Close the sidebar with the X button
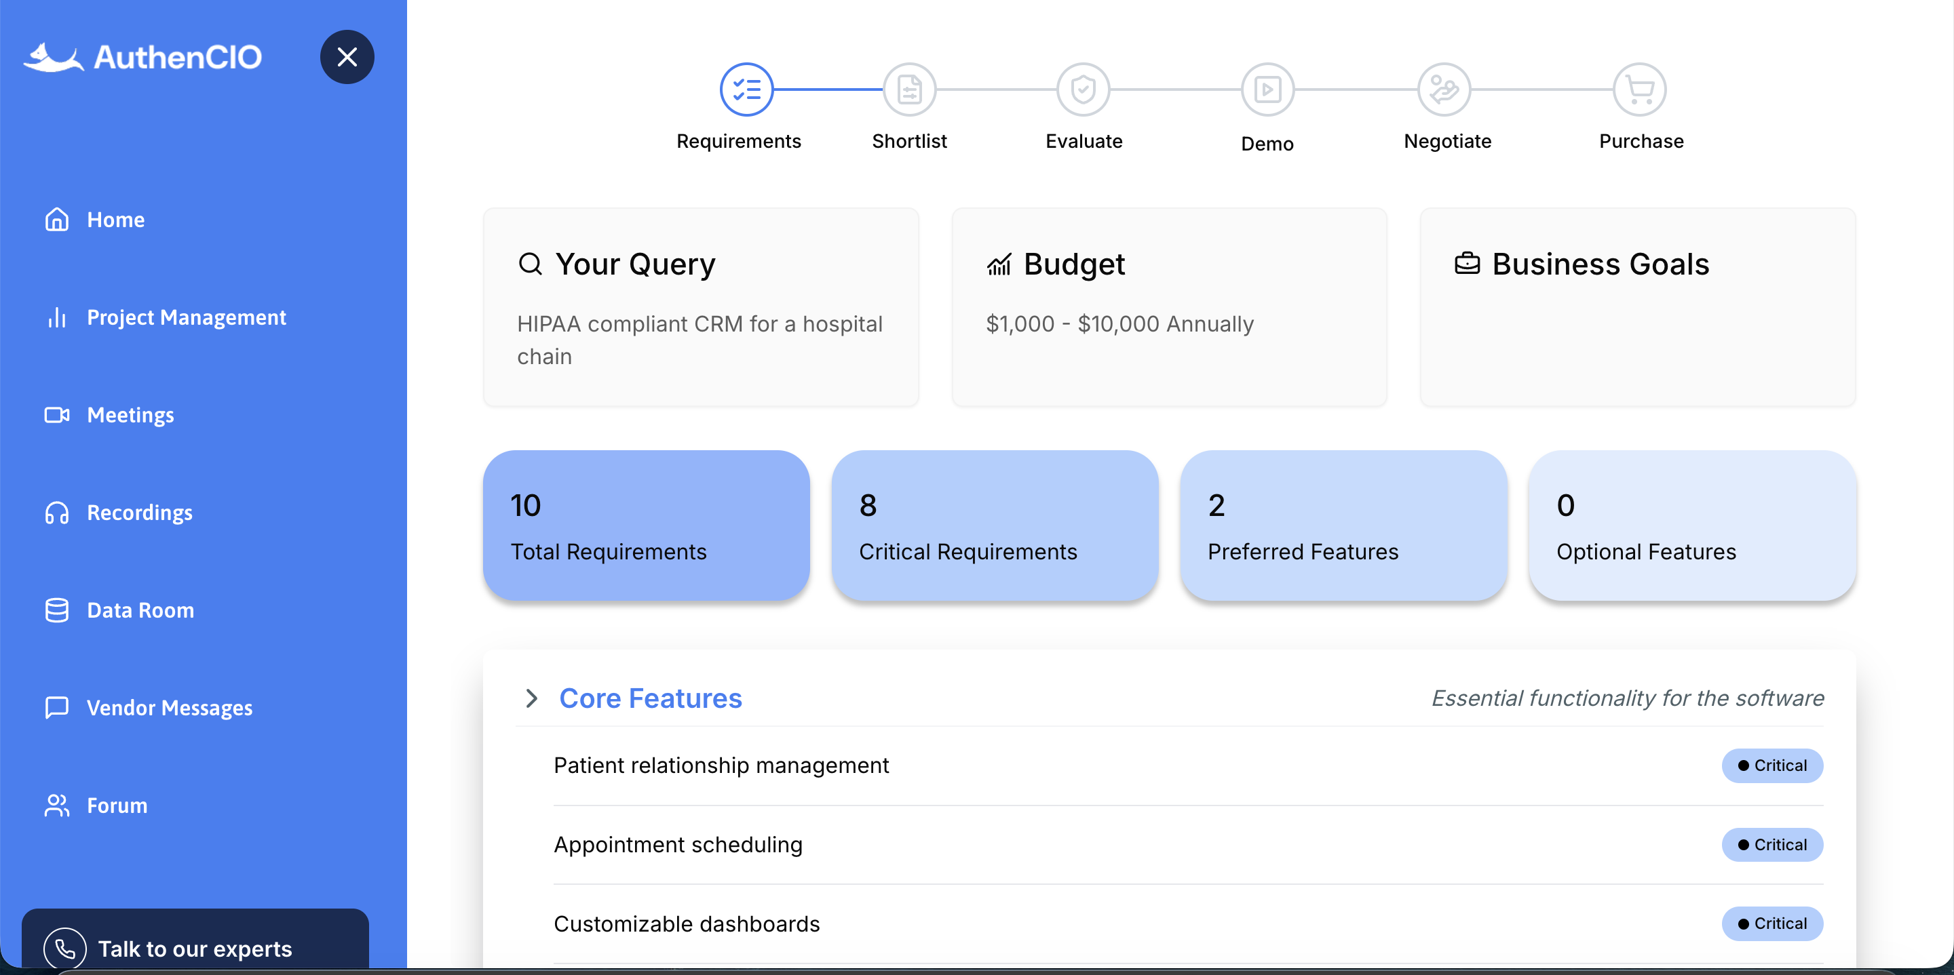Viewport: 1954px width, 975px height. [x=347, y=57]
